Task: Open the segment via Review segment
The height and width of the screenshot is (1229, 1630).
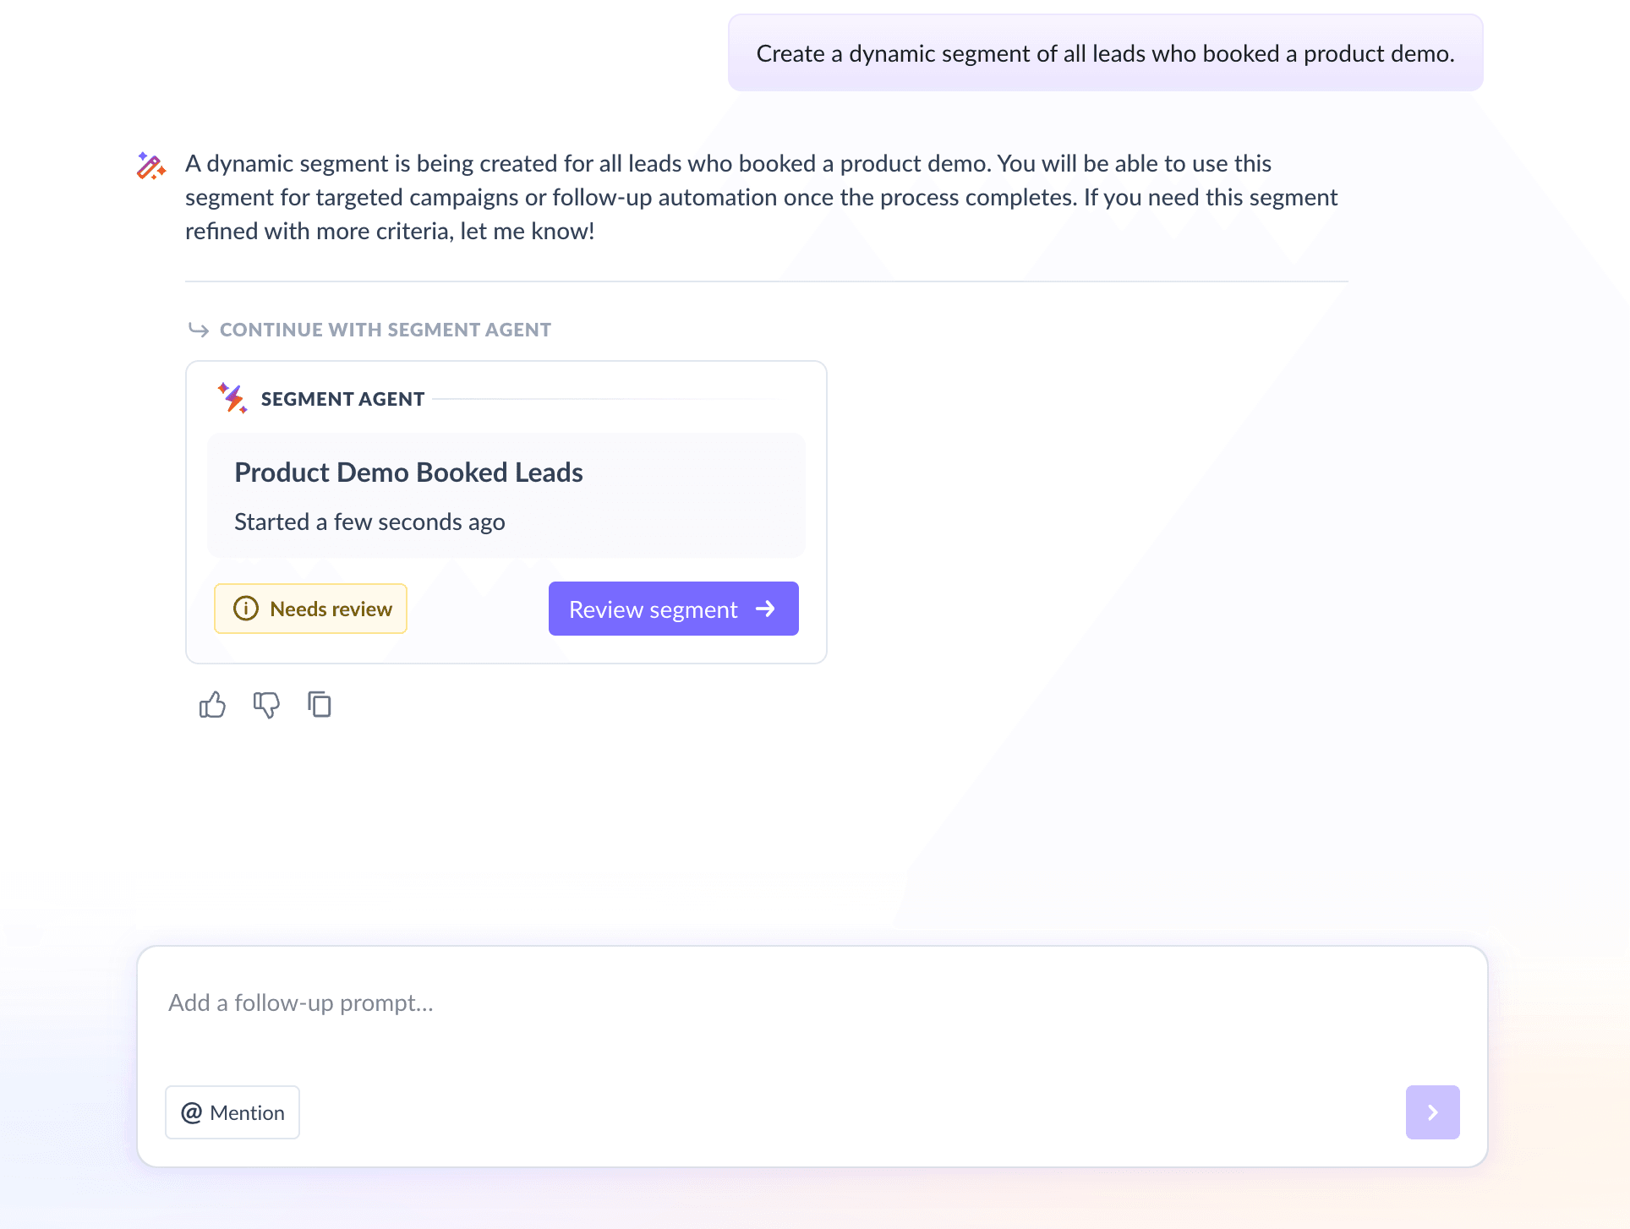Action: (673, 609)
